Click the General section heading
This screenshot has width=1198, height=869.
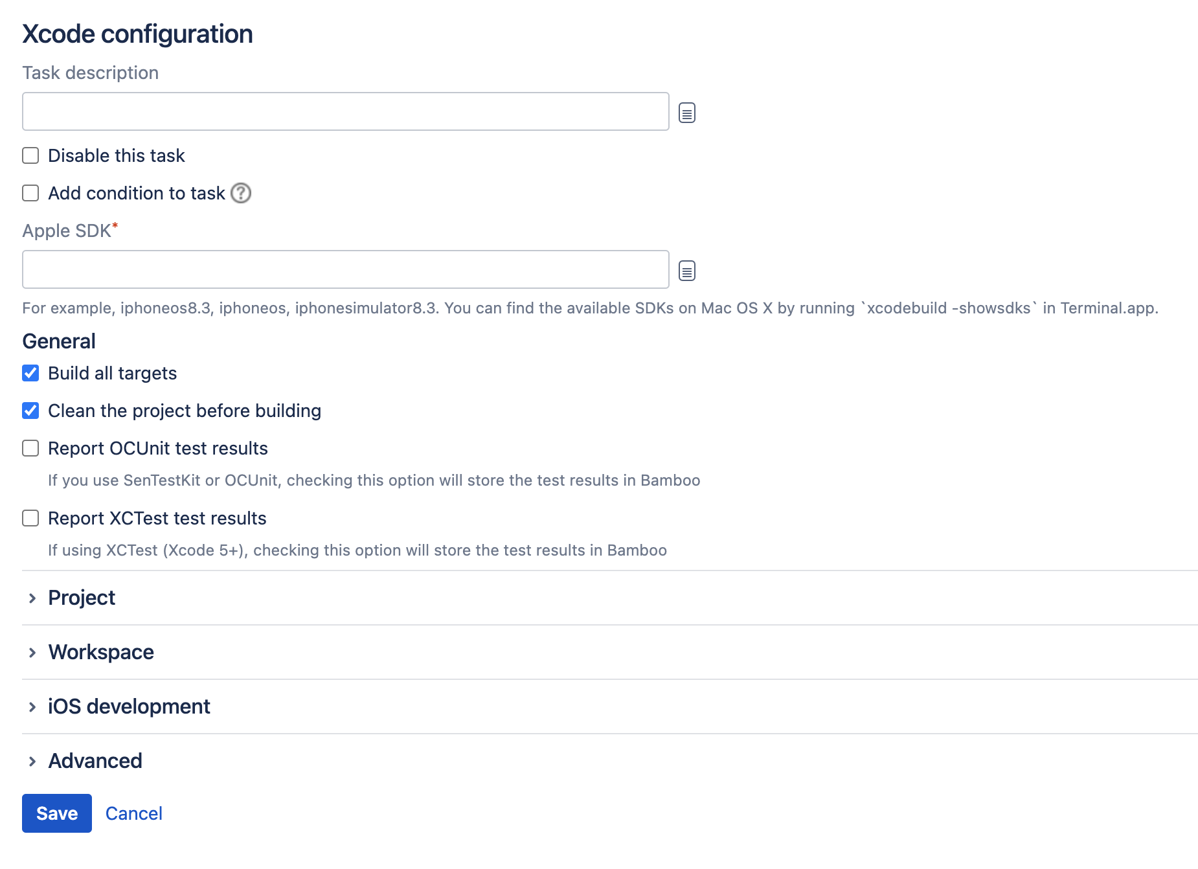(x=58, y=341)
